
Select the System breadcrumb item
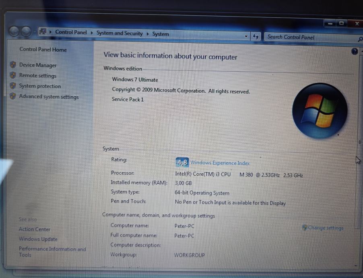coord(161,34)
